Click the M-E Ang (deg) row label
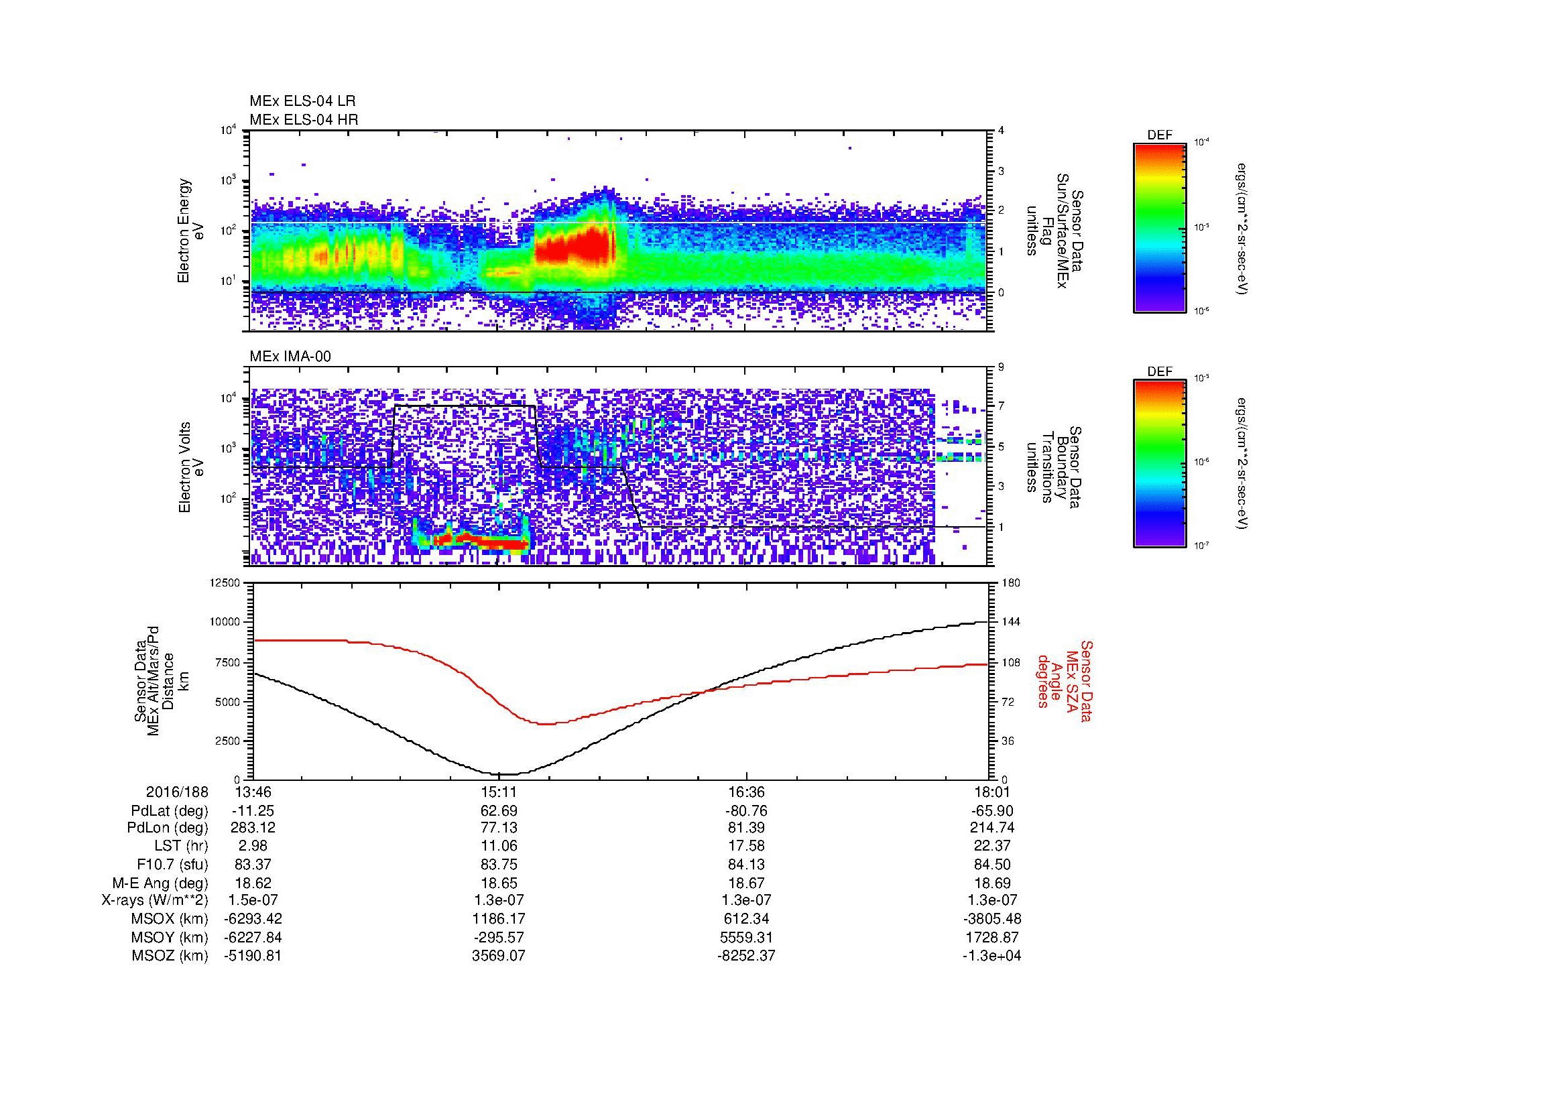Viewport: 1568px width, 1108px height. point(160,883)
